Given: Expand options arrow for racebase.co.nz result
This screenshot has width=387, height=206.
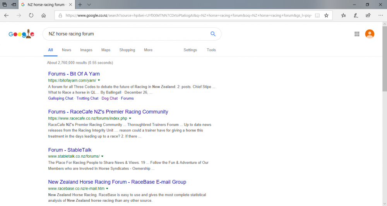Looking at the screenshot, I should pyautogui.click(x=107, y=189).
